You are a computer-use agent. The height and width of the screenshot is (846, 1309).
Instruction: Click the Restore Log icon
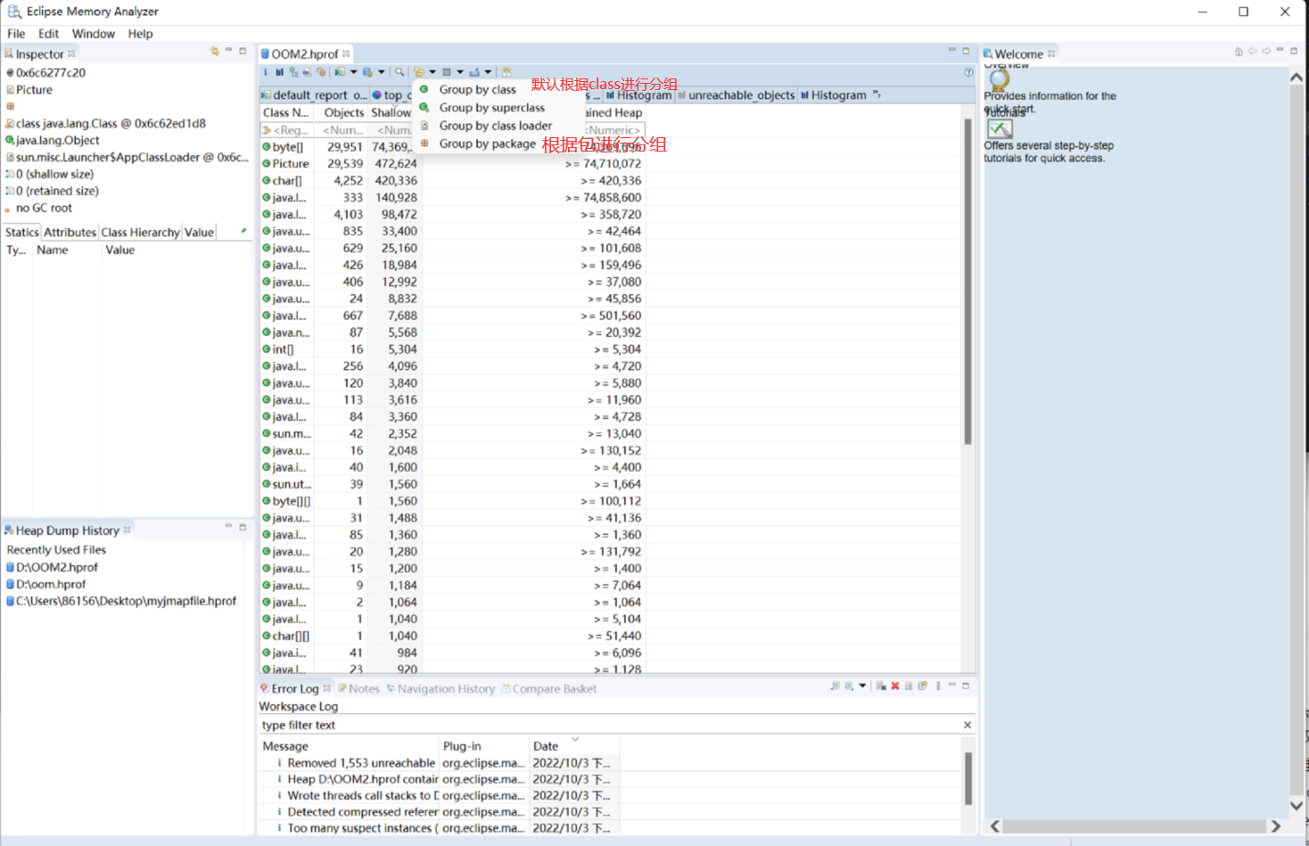point(923,686)
